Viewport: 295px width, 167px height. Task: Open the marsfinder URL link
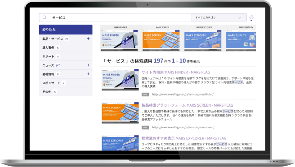click(183, 95)
